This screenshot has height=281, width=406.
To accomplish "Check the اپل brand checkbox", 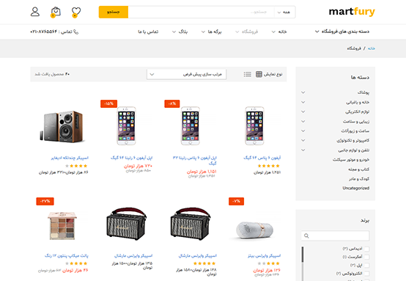I will [x=366, y=265].
